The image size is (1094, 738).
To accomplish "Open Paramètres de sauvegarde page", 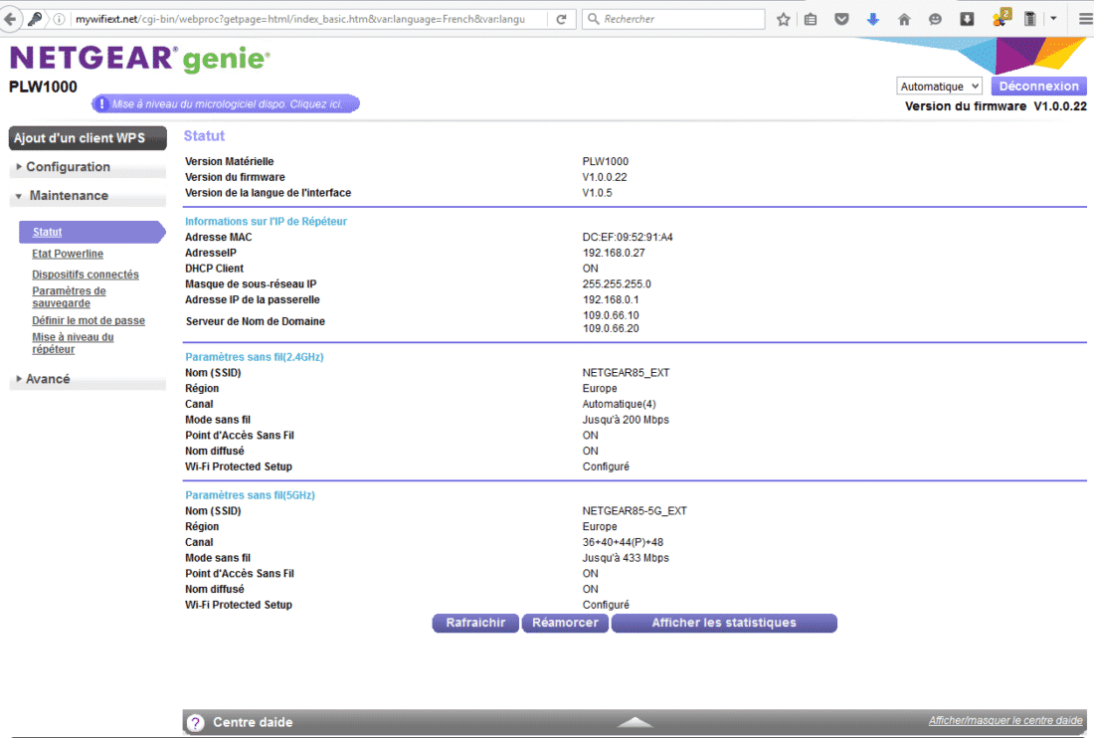I will 69,297.
